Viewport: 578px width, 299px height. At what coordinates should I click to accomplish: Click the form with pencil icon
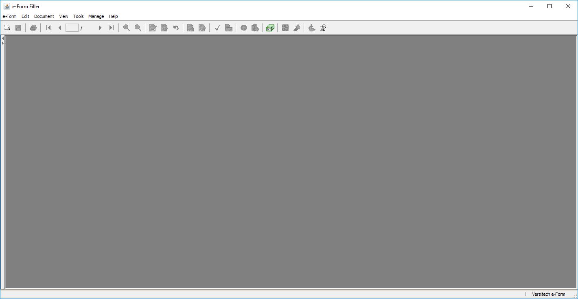click(x=153, y=28)
